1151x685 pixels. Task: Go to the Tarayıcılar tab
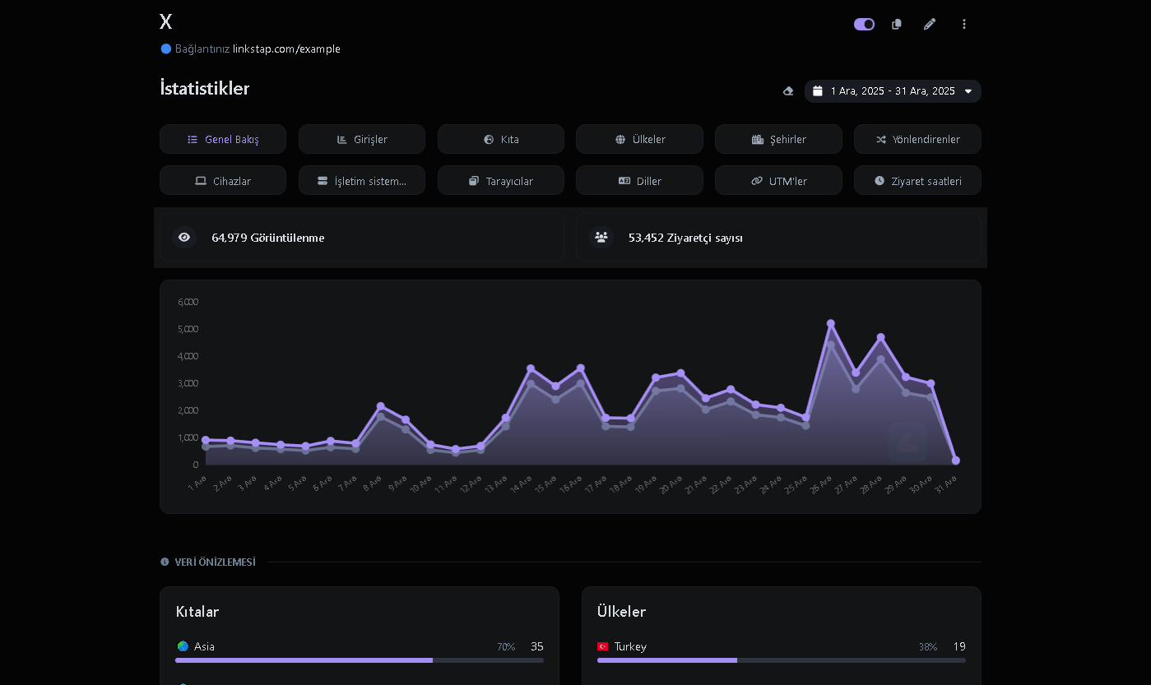pos(501,180)
